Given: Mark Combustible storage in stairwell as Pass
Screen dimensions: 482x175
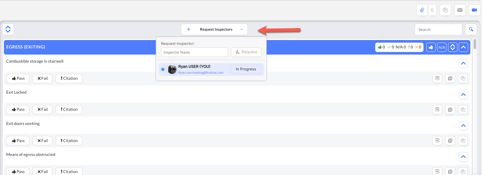Looking at the screenshot, I should coord(18,78).
